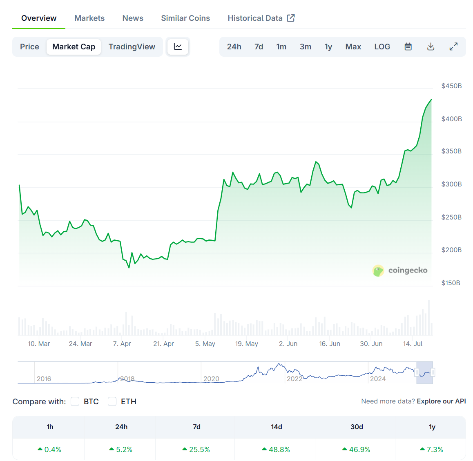Open the Explore our API link
Viewport: 473px width, 461px height.
coord(441,401)
